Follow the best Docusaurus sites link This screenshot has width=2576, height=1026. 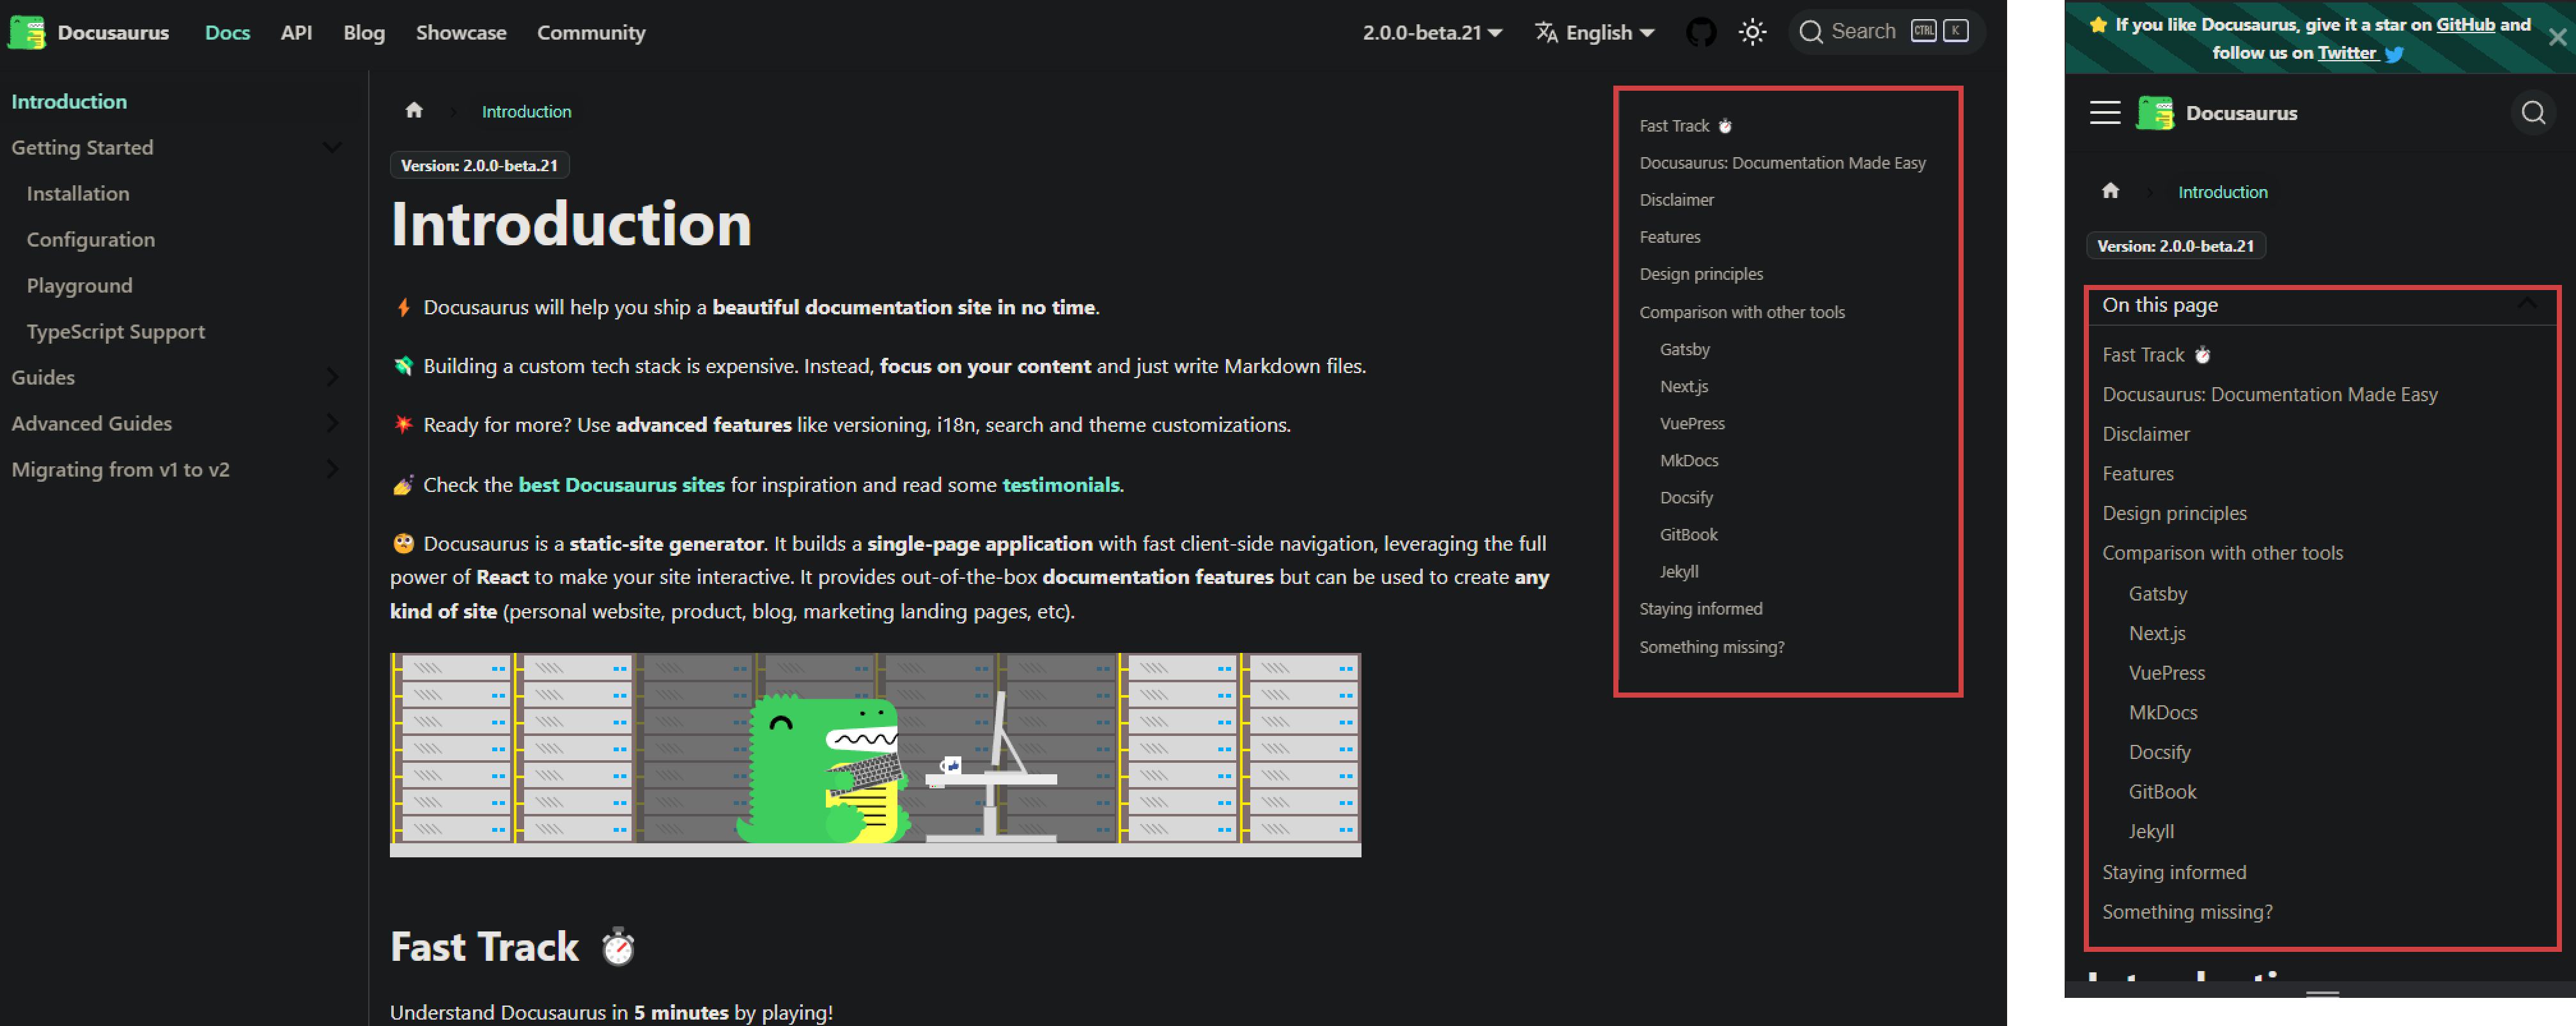[x=621, y=484]
